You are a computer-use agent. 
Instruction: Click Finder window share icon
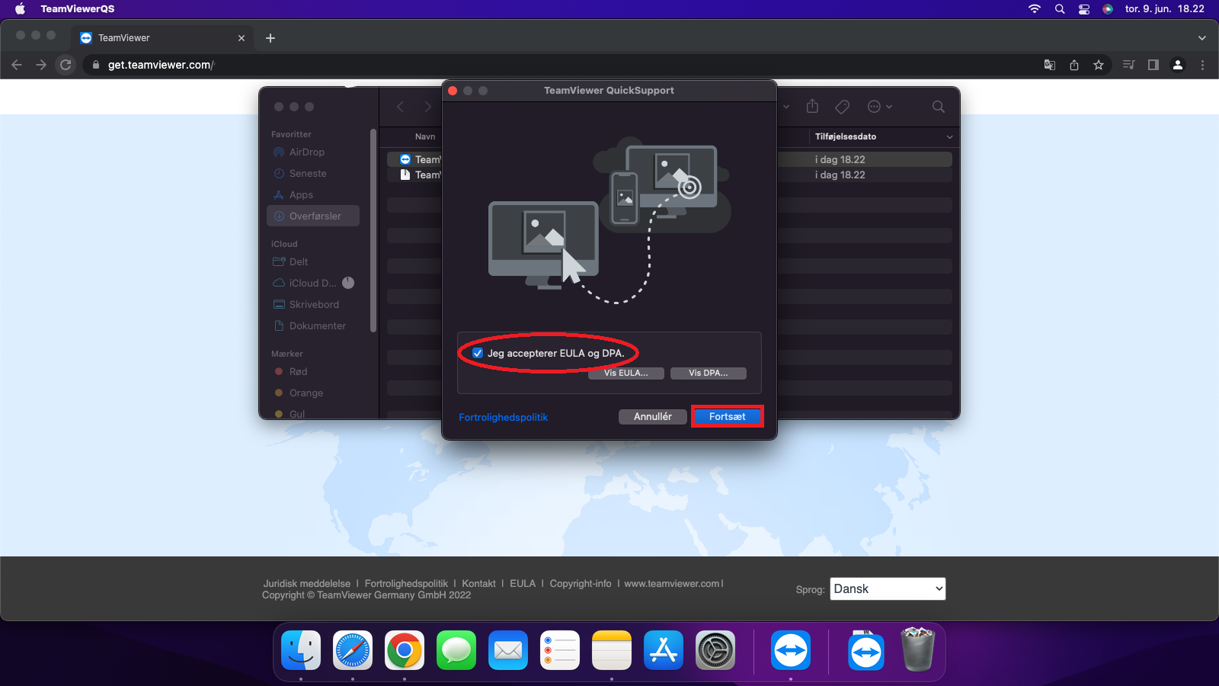click(812, 106)
